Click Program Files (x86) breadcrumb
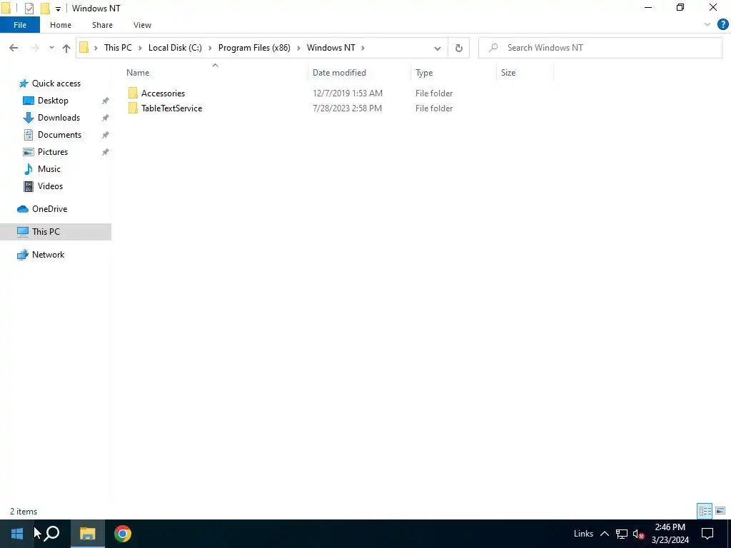 tap(254, 48)
